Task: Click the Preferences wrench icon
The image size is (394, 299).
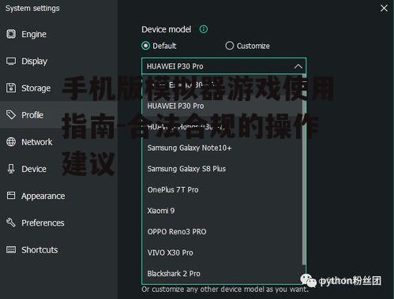Action: (x=11, y=222)
